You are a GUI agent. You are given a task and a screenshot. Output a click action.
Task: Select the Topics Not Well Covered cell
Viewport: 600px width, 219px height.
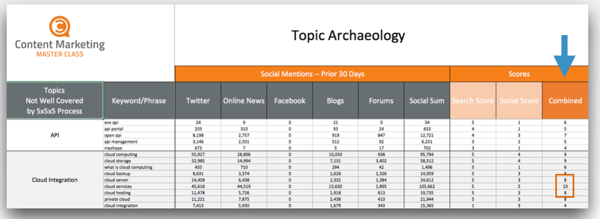(x=55, y=101)
